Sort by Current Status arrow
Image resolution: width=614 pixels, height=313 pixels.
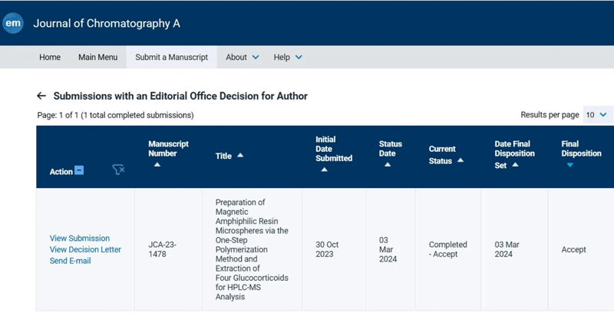[x=460, y=160]
